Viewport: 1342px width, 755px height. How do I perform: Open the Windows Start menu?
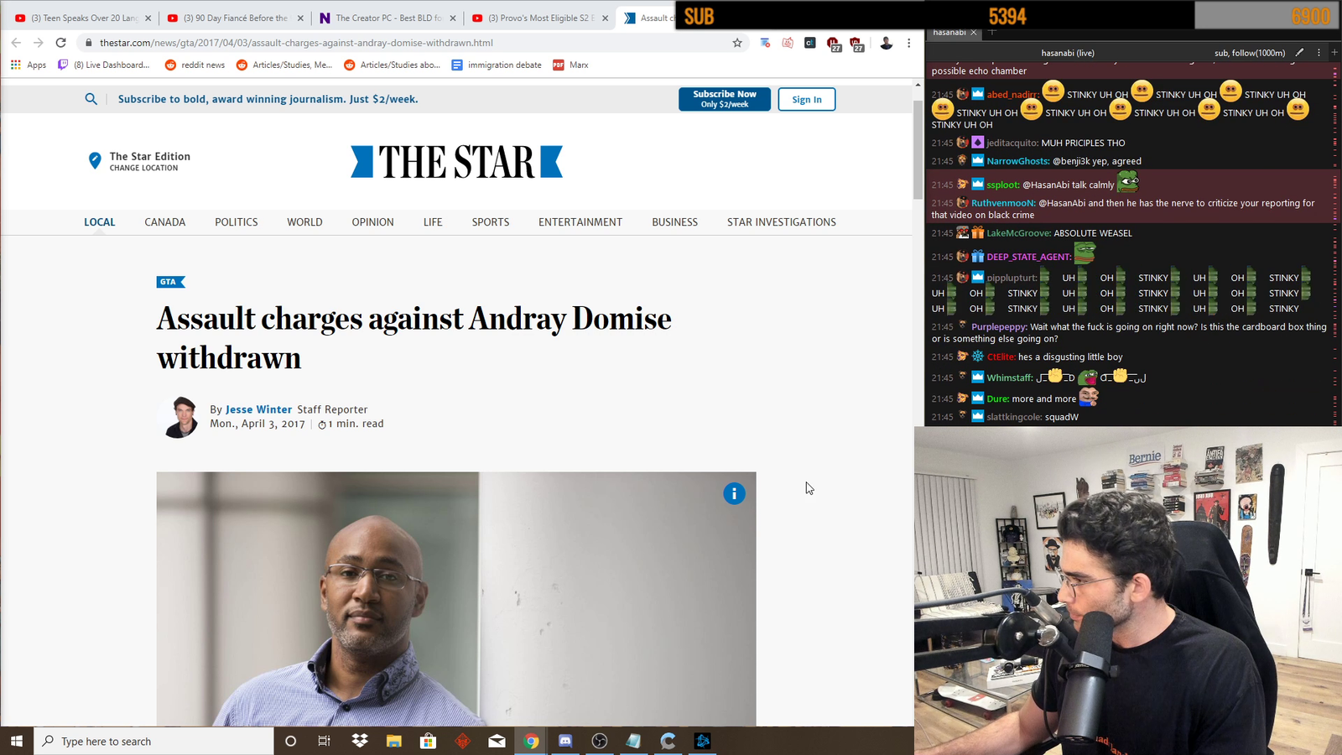point(17,741)
